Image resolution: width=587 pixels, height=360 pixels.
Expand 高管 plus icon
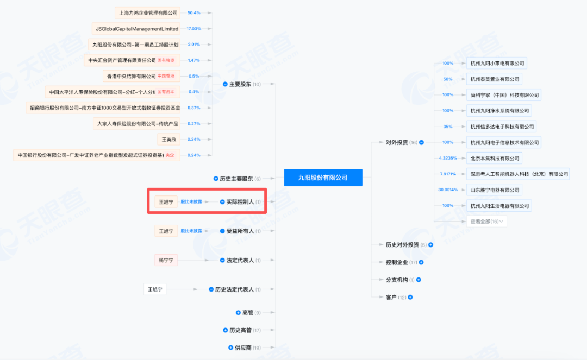[x=238, y=313]
